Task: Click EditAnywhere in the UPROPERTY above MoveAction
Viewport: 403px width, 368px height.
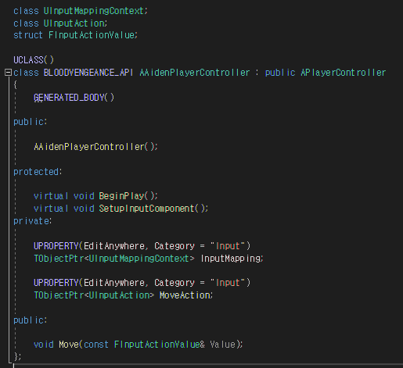Action: pyautogui.click(x=114, y=283)
